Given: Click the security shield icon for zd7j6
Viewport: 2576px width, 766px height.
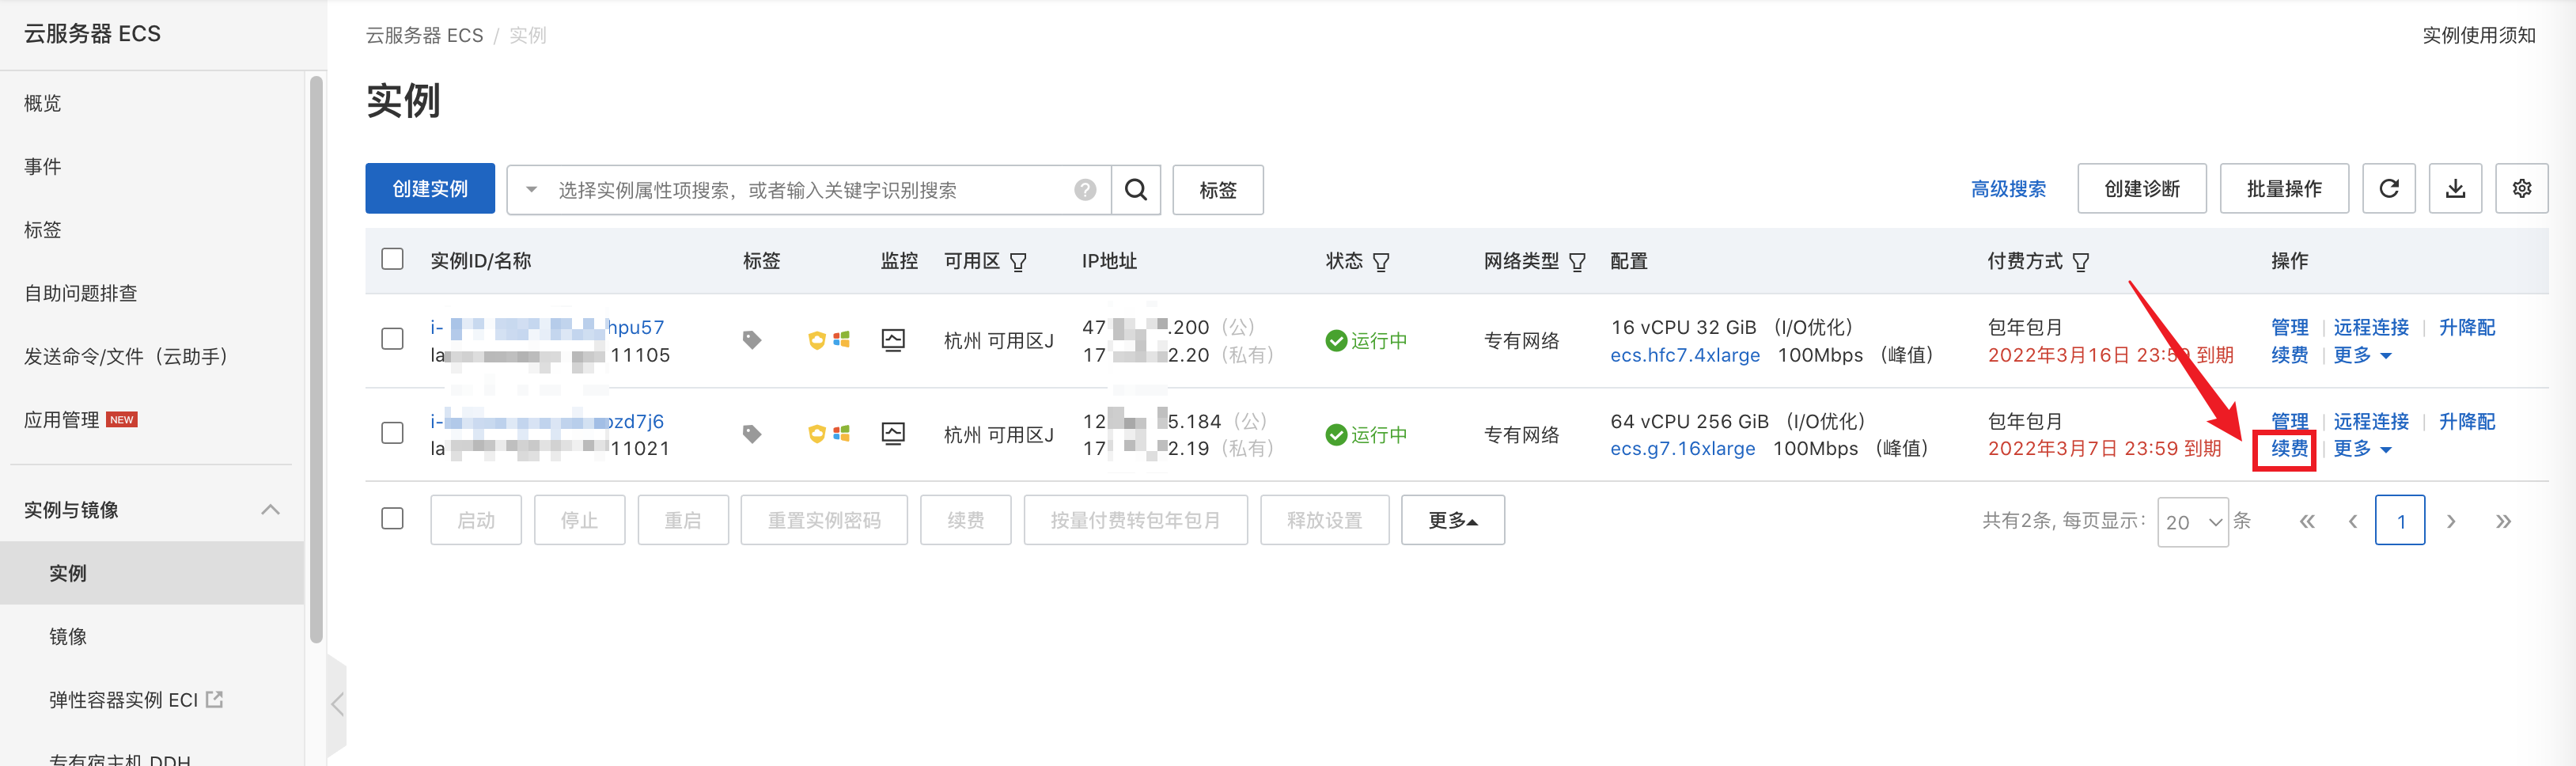Looking at the screenshot, I should point(816,434).
